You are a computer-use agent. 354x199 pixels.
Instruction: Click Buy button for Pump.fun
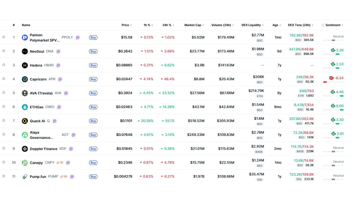[x=93, y=177]
